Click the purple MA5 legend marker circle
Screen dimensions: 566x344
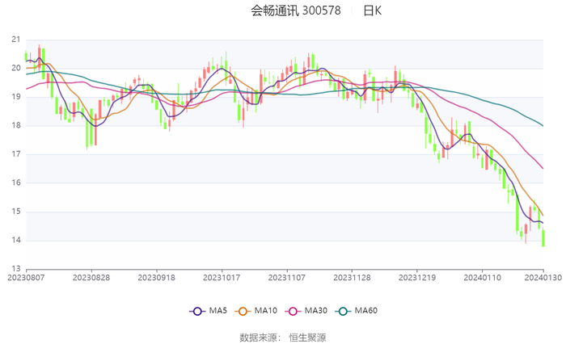coord(196,311)
